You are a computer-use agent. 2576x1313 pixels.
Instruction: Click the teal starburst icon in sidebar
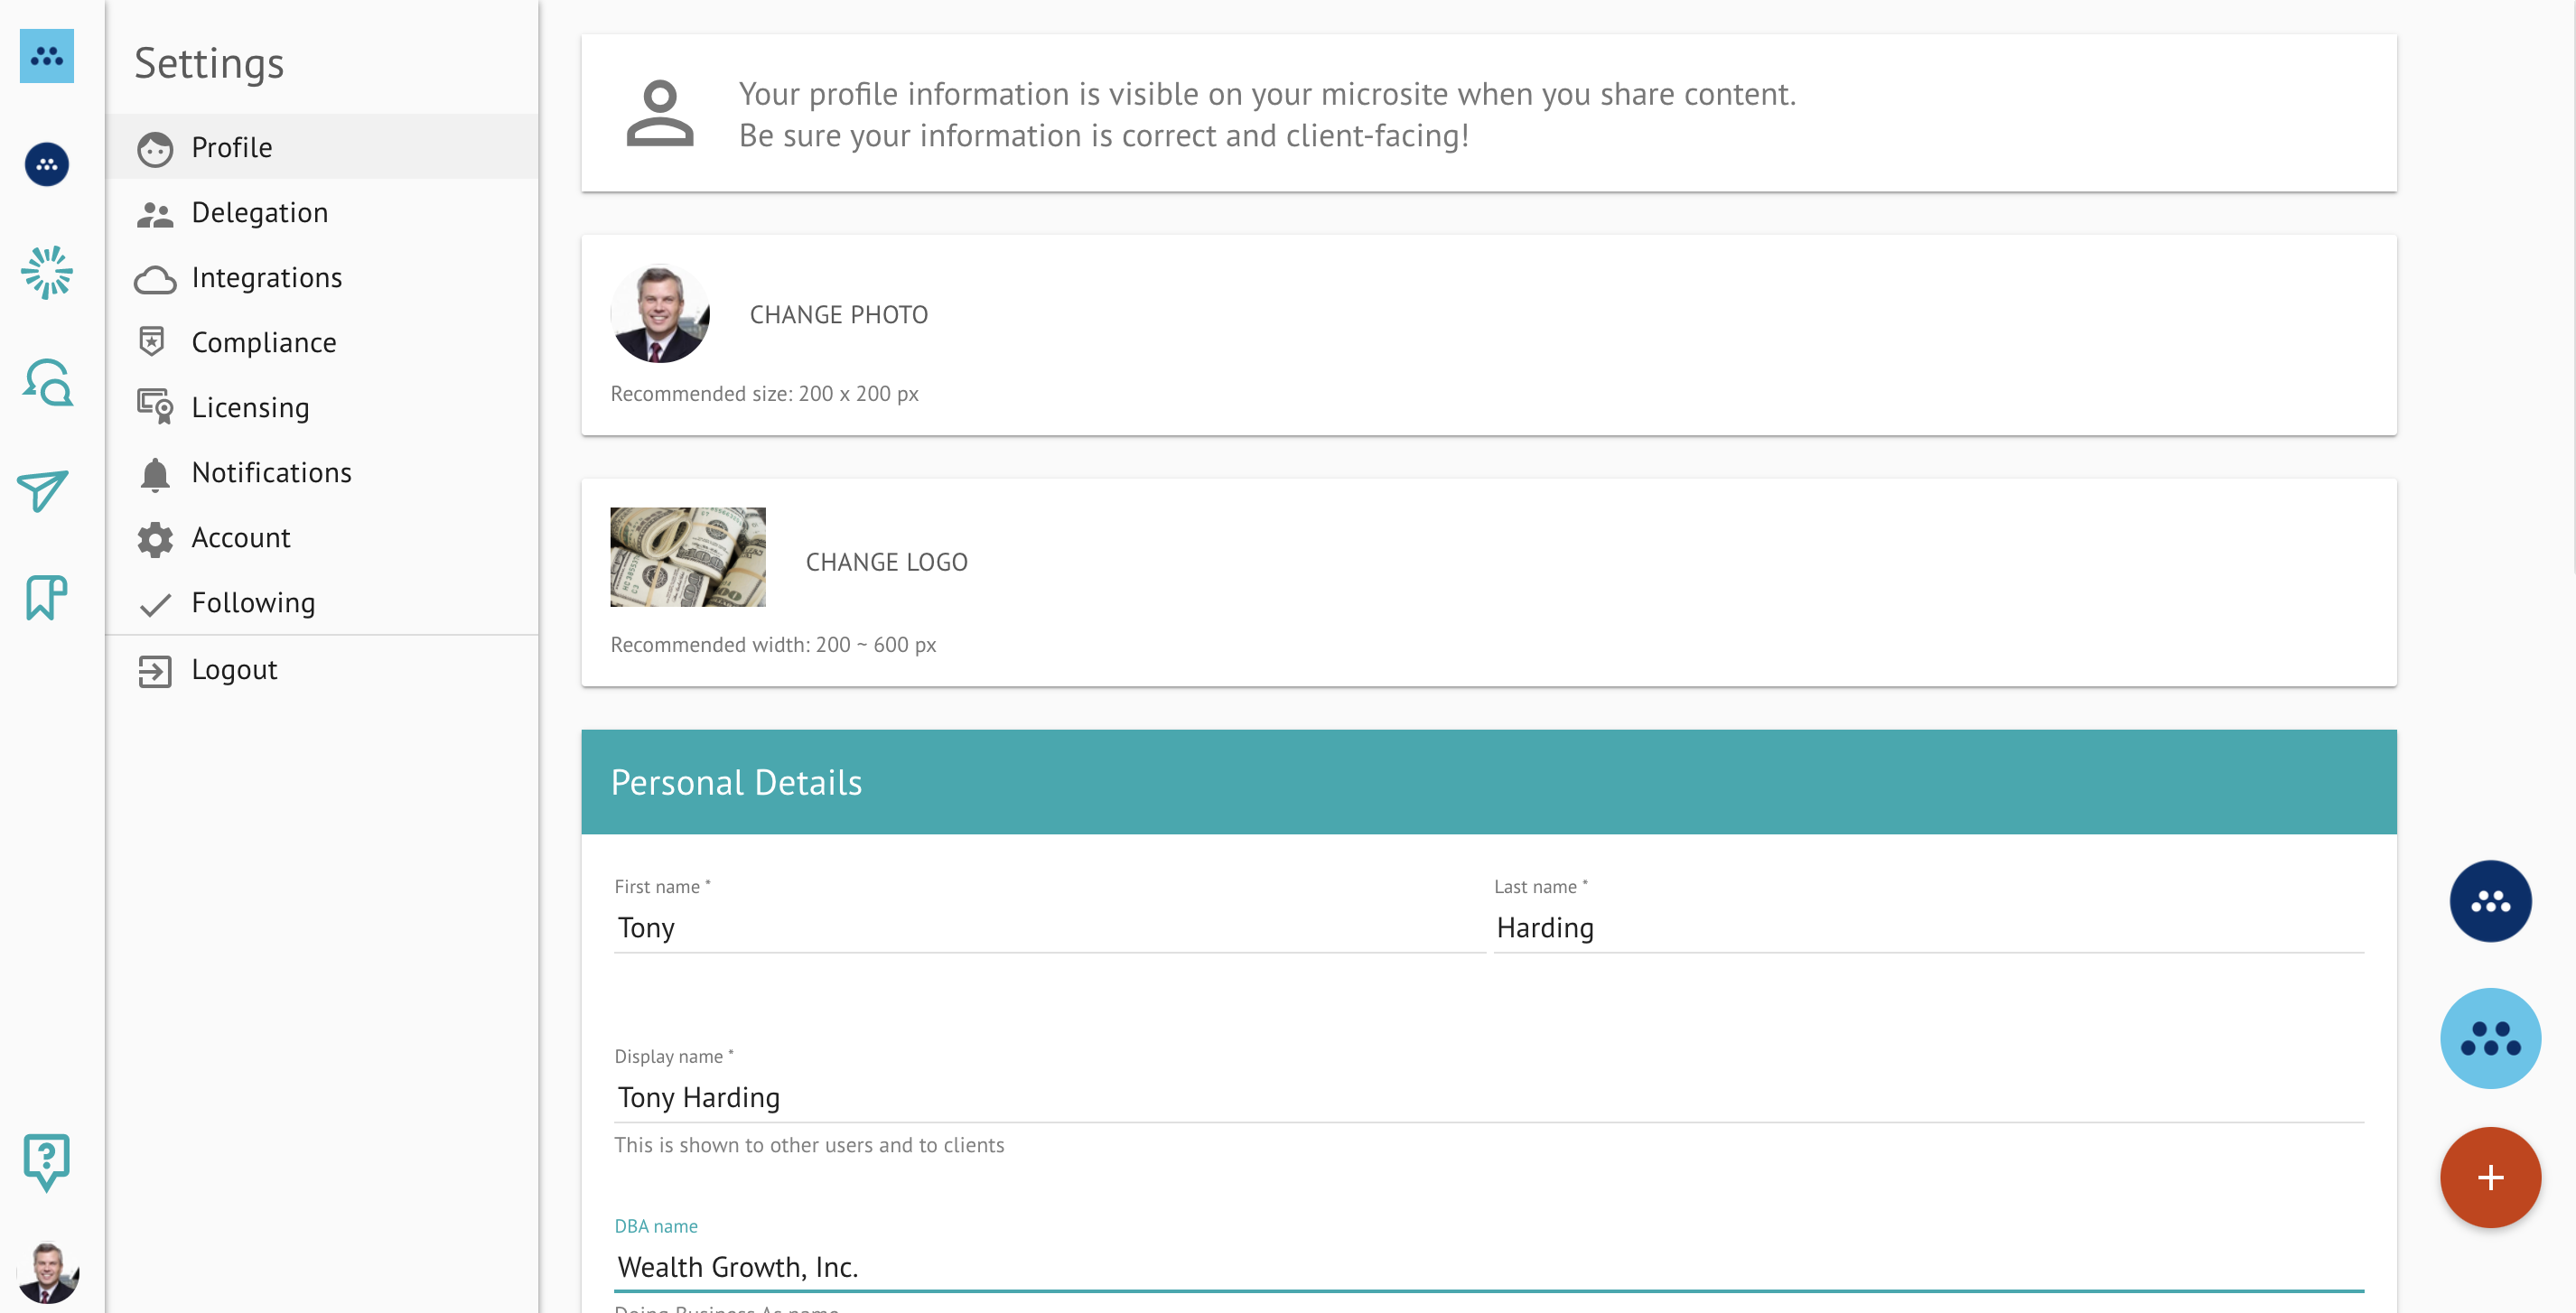[47, 272]
